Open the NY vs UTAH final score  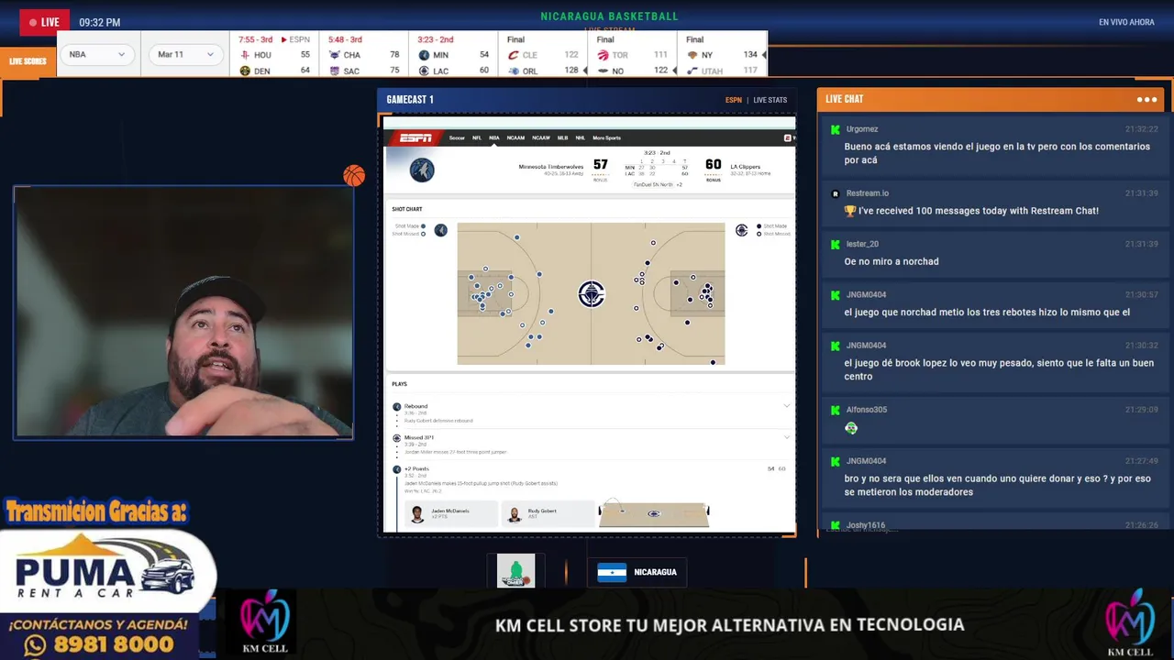click(x=723, y=55)
